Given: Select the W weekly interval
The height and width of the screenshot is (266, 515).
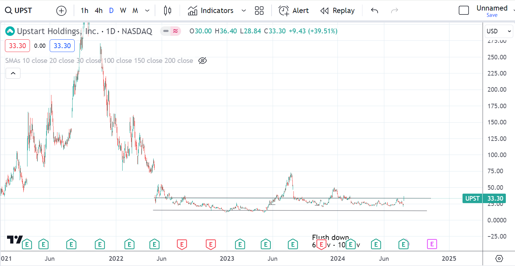Looking at the screenshot, I should pos(123,11).
